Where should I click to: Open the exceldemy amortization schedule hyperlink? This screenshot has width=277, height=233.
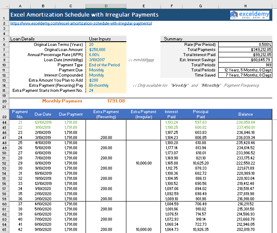pos(81,23)
